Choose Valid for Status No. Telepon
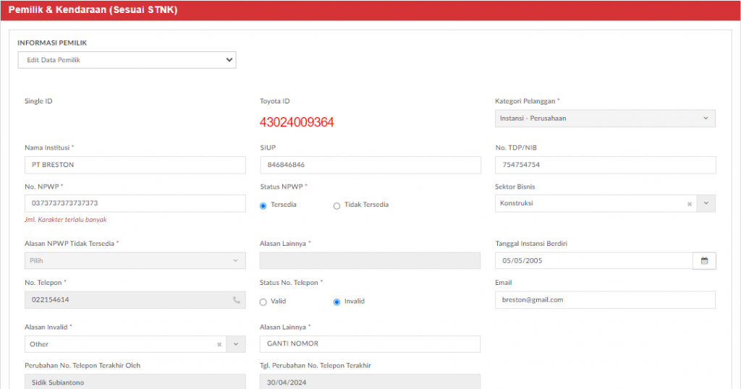This screenshot has width=741, height=389. point(263,302)
